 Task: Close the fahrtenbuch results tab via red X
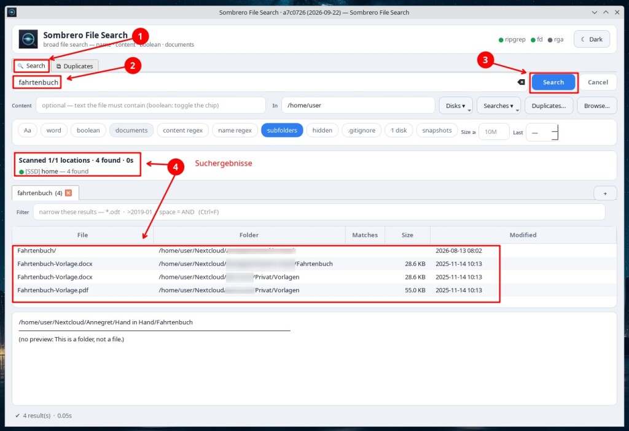[x=69, y=193]
